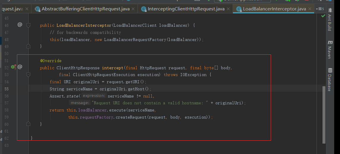Click the ClientHttpRequestExecution parameter type

click(104, 75)
